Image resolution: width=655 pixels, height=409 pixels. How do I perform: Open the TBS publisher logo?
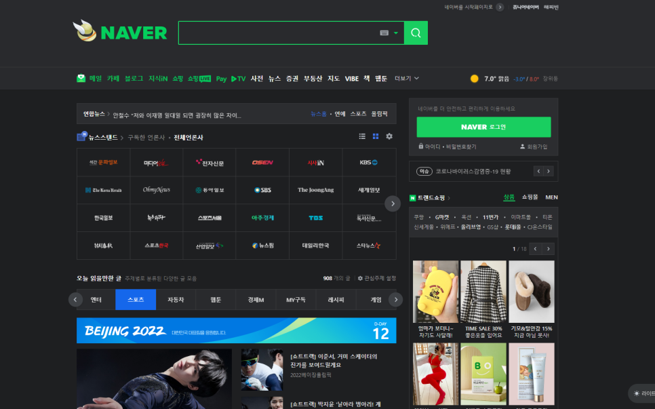coord(315,218)
